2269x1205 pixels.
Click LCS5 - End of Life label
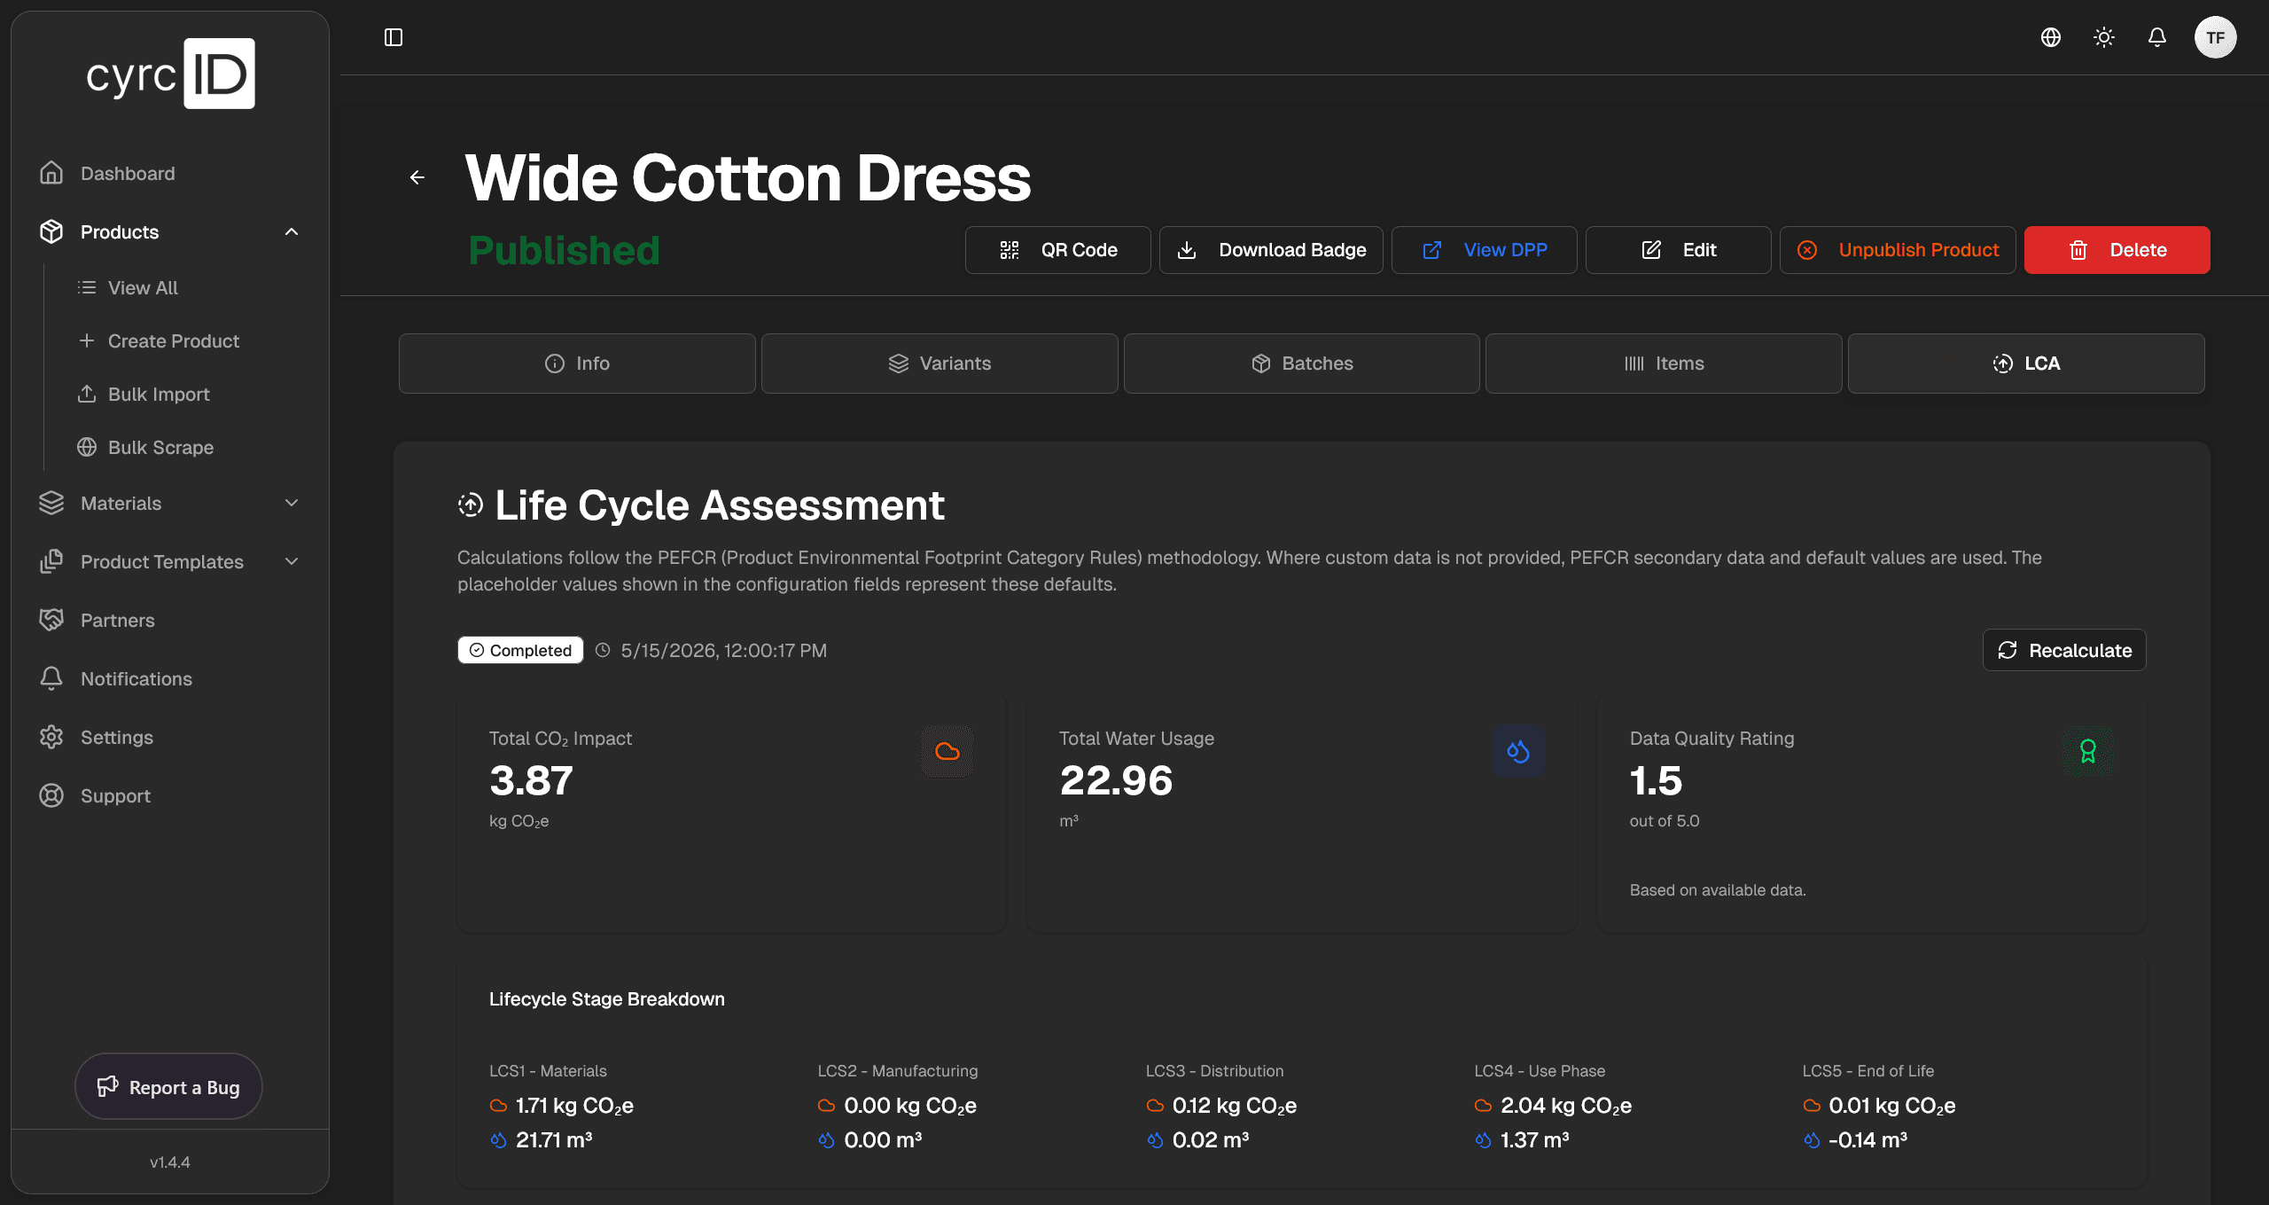pos(1867,1070)
